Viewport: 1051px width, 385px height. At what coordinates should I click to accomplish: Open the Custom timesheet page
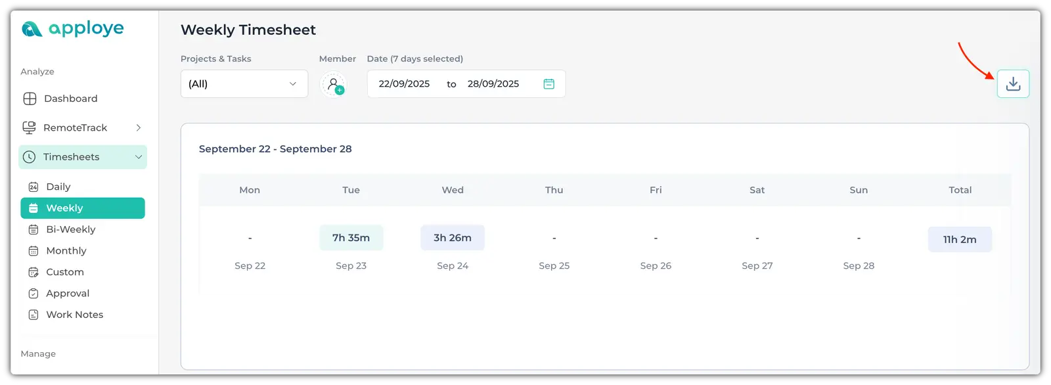[x=64, y=272]
